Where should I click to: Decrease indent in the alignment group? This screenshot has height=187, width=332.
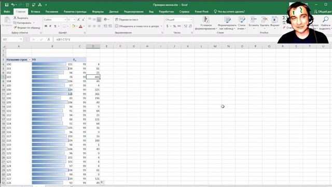point(105,26)
